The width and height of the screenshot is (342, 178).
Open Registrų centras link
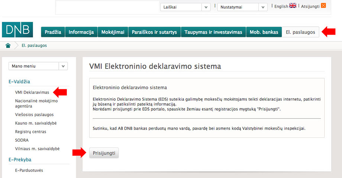click(x=30, y=131)
